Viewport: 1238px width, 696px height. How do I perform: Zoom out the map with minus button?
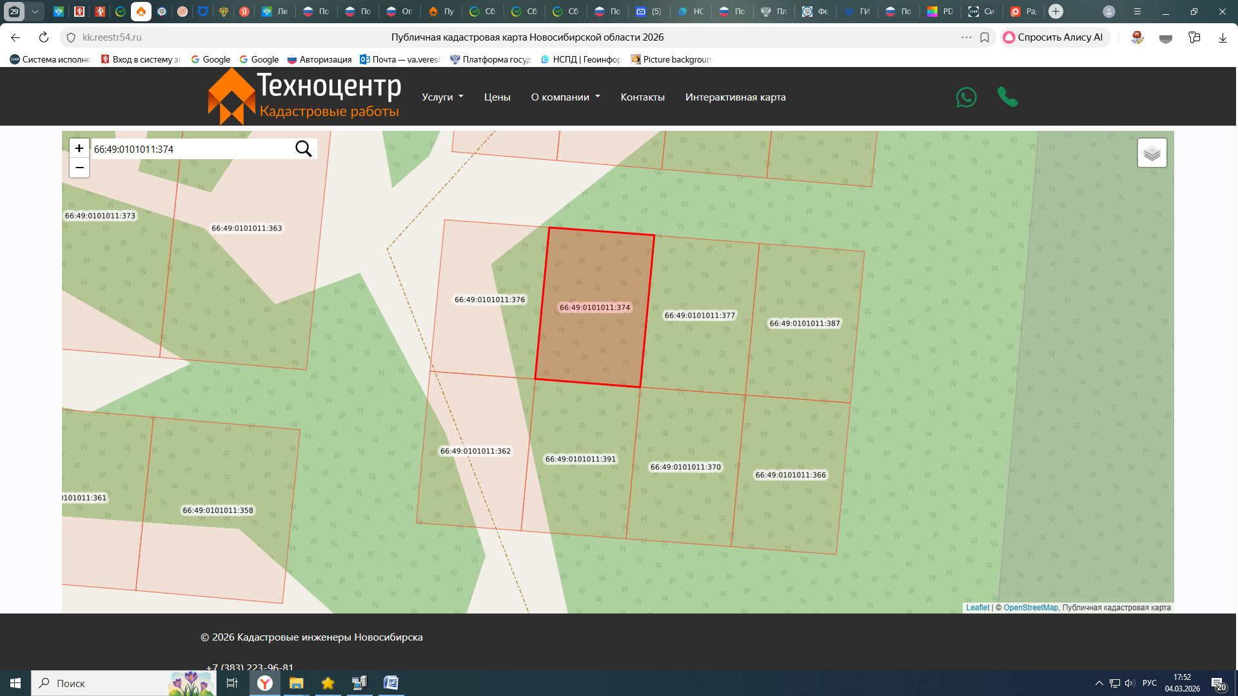[x=79, y=168]
